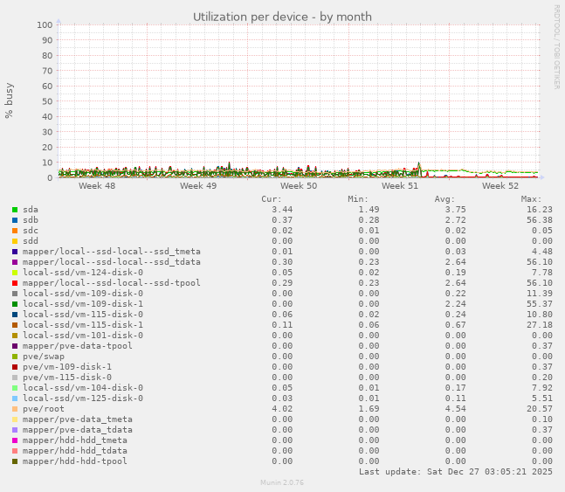Image resolution: width=565 pixels, height=492 pixels.
Task: Click sdb max value 56.38
Action: (540, 220)
